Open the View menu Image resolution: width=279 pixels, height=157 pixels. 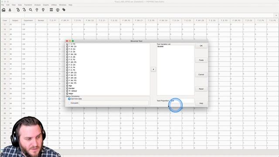tap(14, 5)
